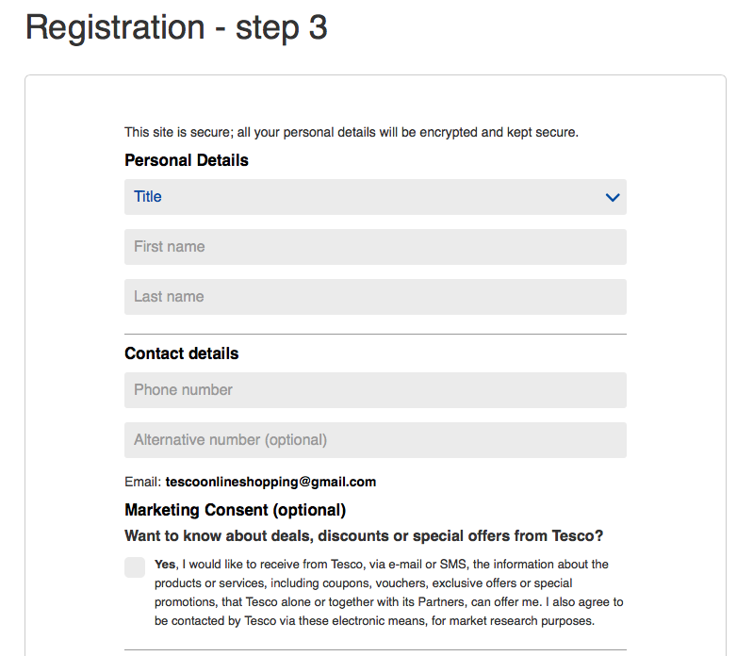
Task: Click the blue "Title" placeholder text
Action: [x=147, y=196]
